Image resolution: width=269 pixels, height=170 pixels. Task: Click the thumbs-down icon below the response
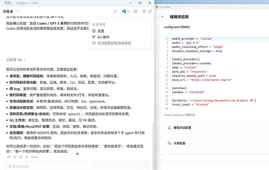pos(21,157)
